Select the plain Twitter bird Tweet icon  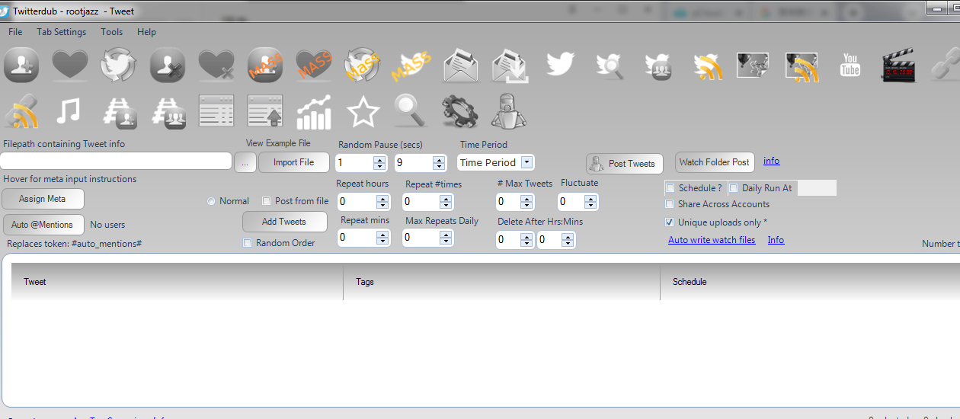(x=560, y=65)
